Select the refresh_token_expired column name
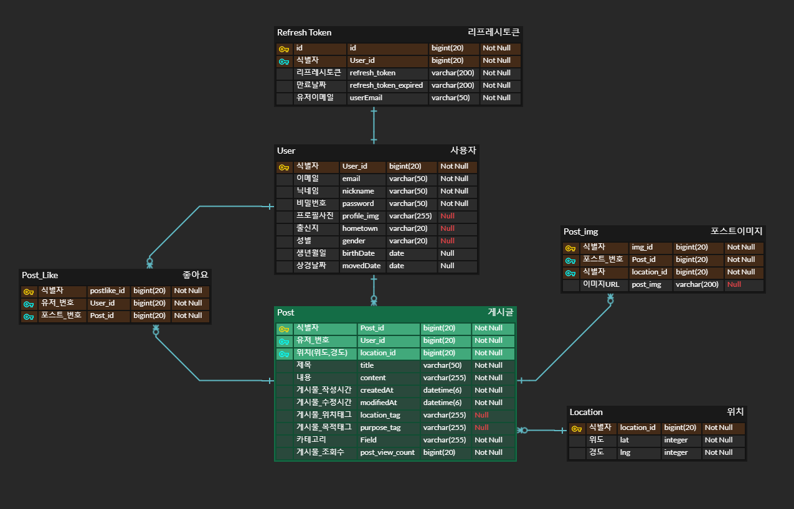Viewport: 794px width, 509px height. pos(386,85)
